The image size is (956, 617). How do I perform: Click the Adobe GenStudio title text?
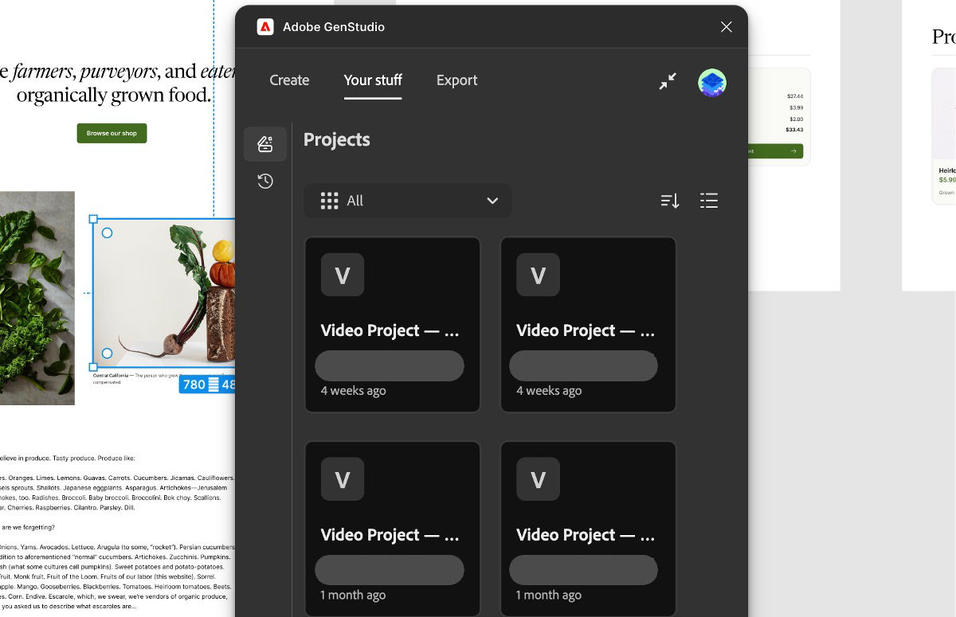coord(334,26)
